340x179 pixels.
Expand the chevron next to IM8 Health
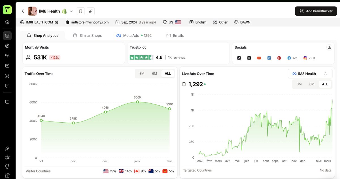point(71,11)
